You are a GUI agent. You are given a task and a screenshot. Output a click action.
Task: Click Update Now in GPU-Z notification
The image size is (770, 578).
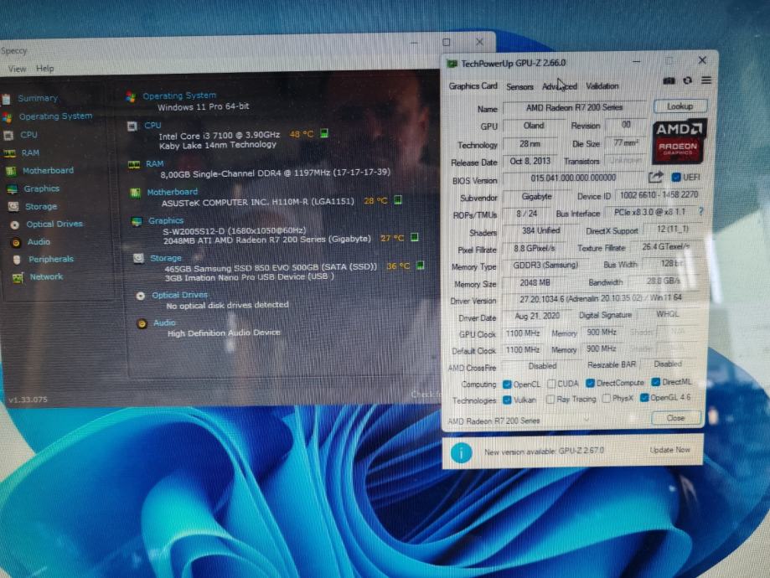(x=669, y=450)
